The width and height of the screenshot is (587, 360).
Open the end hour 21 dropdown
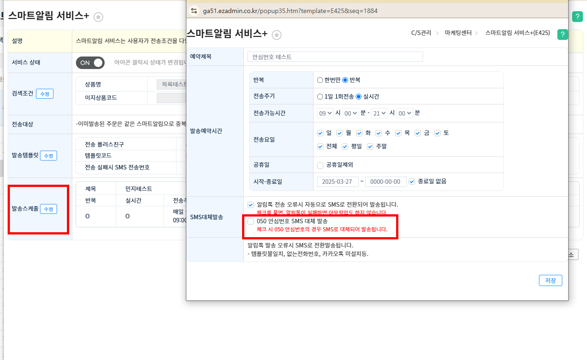pos(379,113)
